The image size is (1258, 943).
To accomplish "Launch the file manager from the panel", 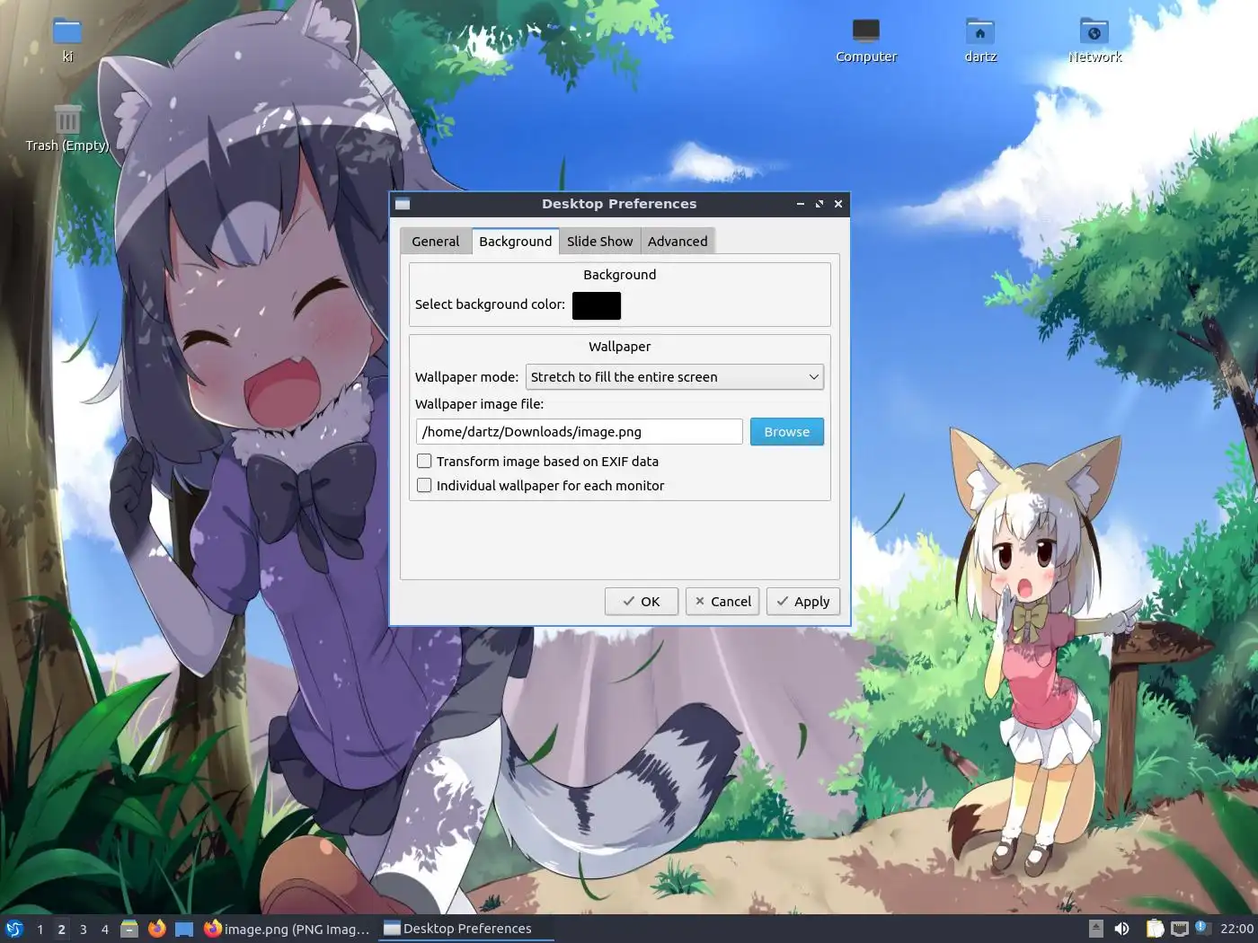I will pos(129,929).
